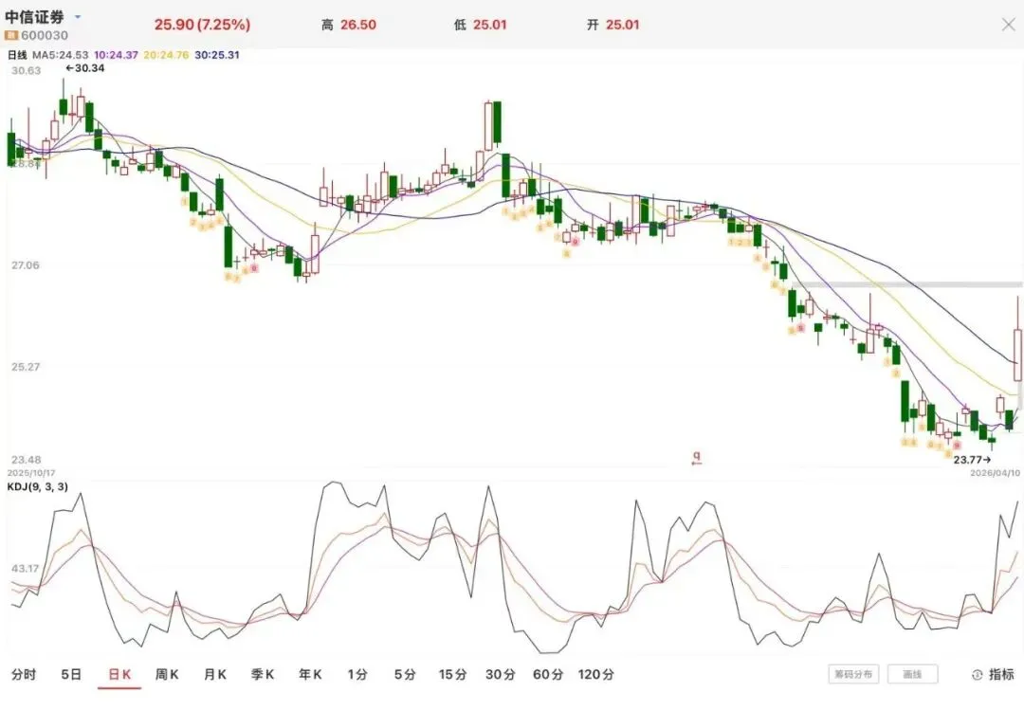Click the purple 10:24.37 MA label
The height and width of the screenshot is (711, 1024).
(x=116, y=55)
